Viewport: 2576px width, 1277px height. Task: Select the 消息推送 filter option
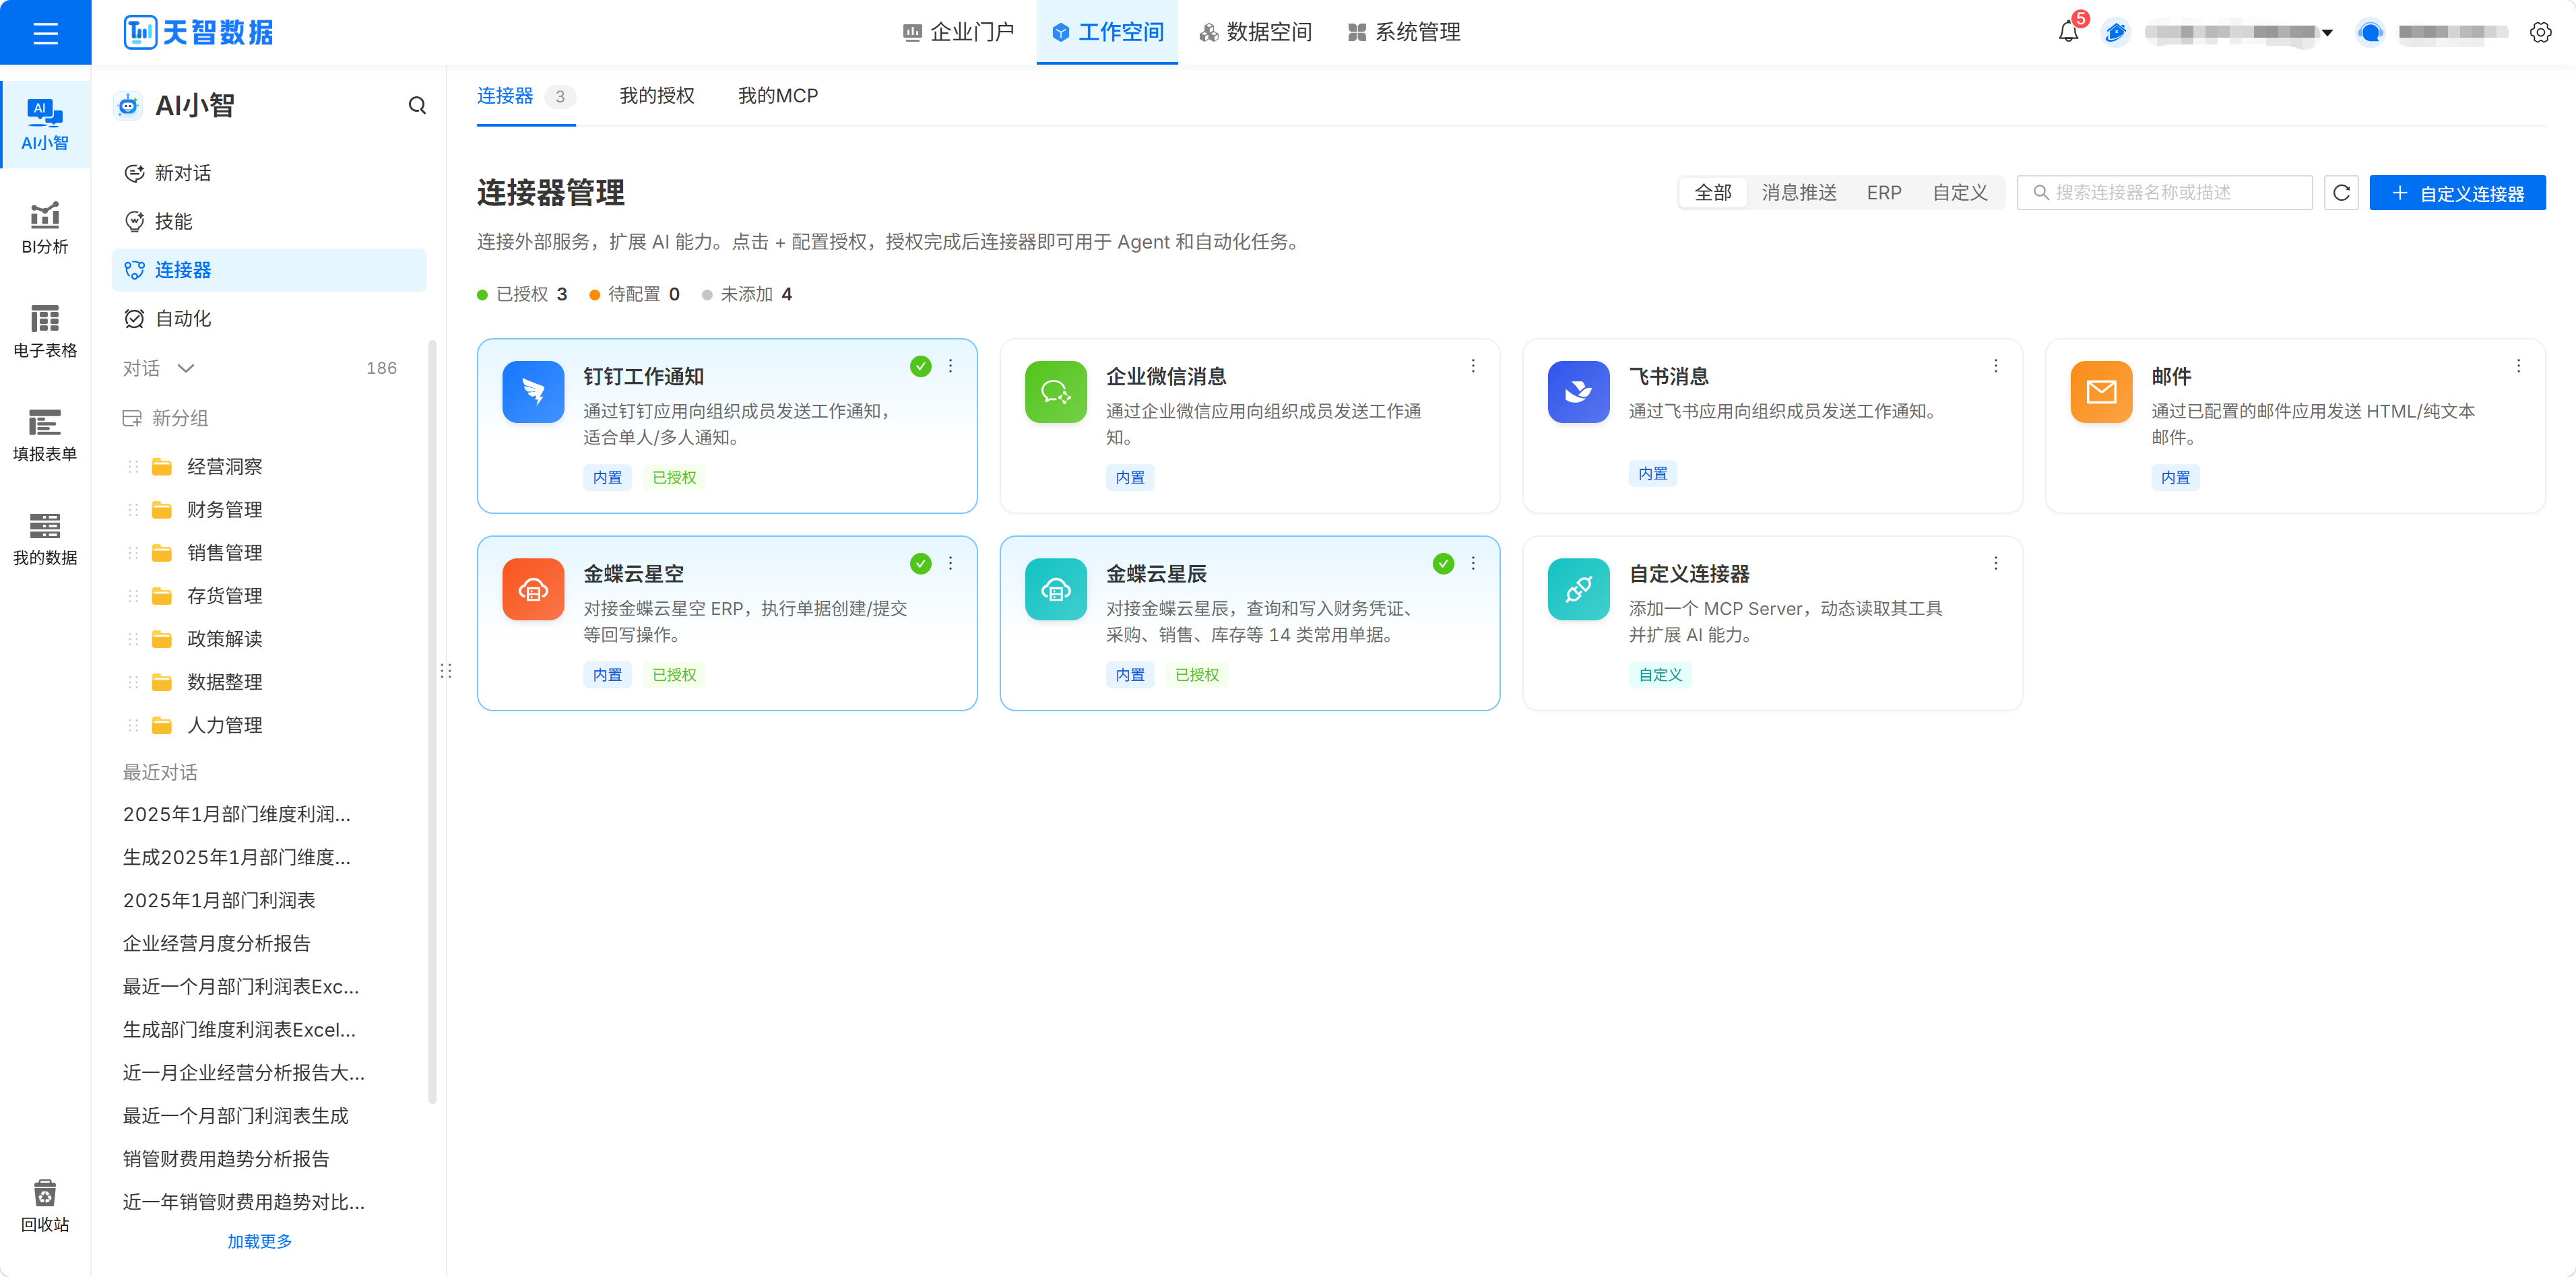pyautogui.click(x=1799, y=192)
